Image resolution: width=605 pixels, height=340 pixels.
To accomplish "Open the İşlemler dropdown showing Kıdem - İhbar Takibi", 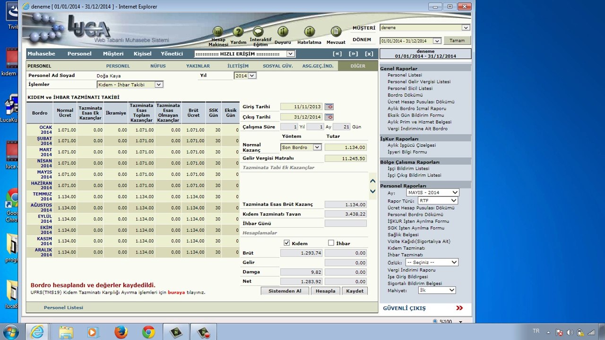I will pos(130,85).
